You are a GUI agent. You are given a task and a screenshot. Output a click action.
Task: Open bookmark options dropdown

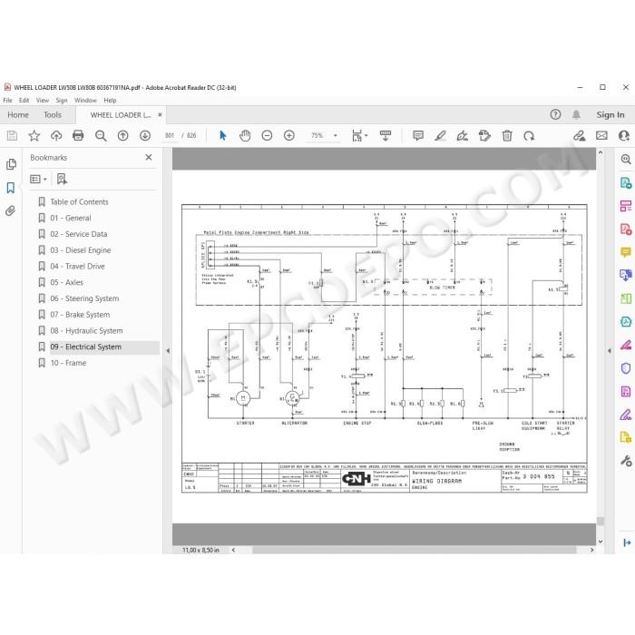click(x=38, y=179)
